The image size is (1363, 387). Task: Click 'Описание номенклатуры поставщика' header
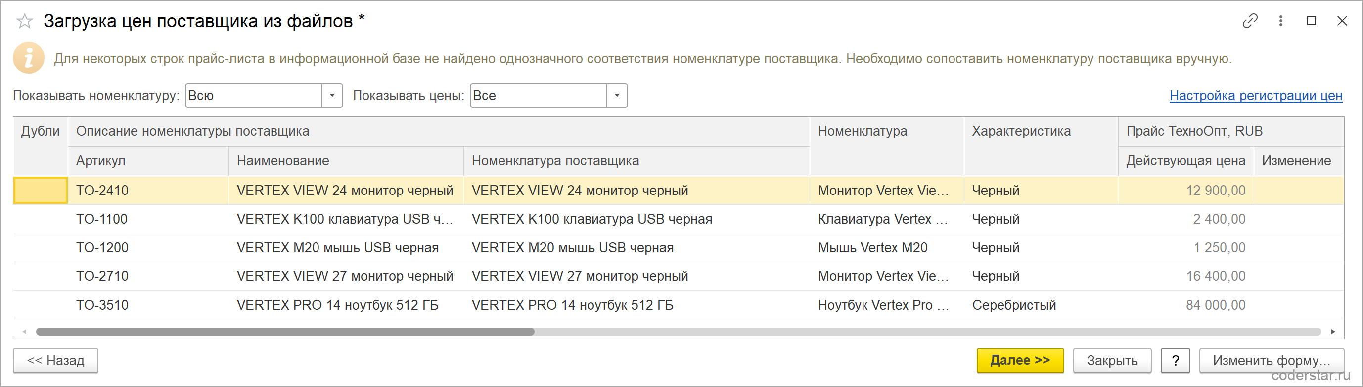(x=439, y=131)
